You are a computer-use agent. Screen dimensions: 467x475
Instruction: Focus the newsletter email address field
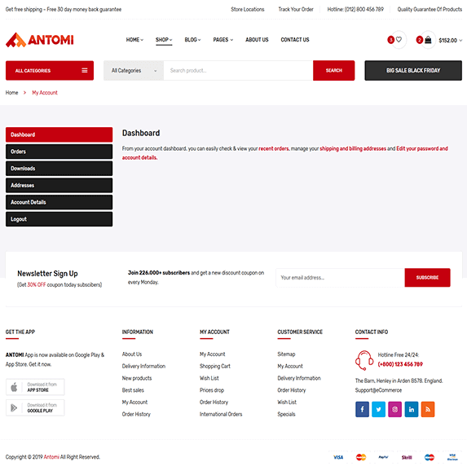pyautogui.click(x=341, y=278)
